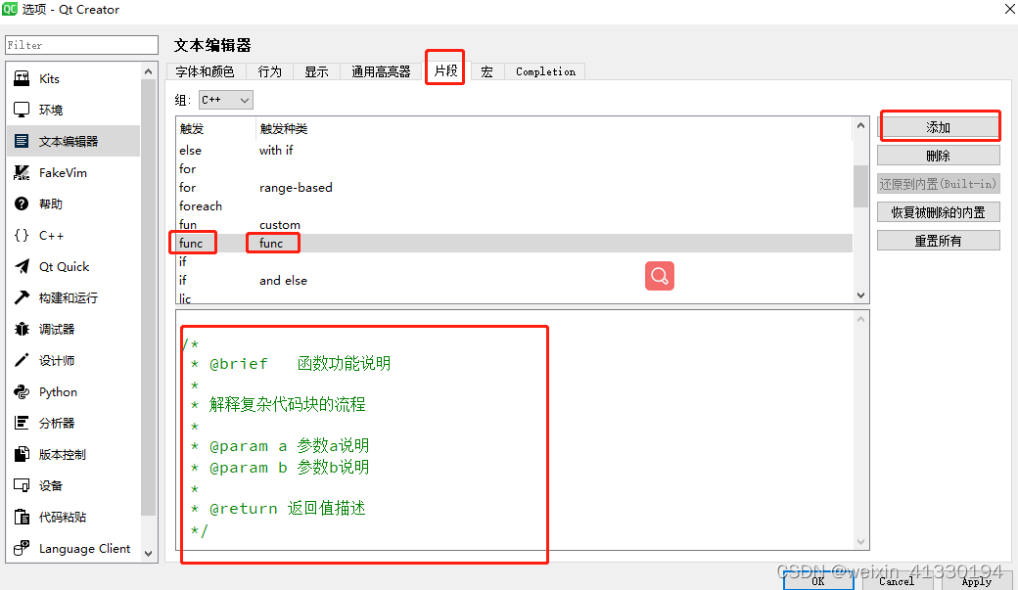
Task: Click the Qt Creator title bar logo
Action: (x=10, y=9)
